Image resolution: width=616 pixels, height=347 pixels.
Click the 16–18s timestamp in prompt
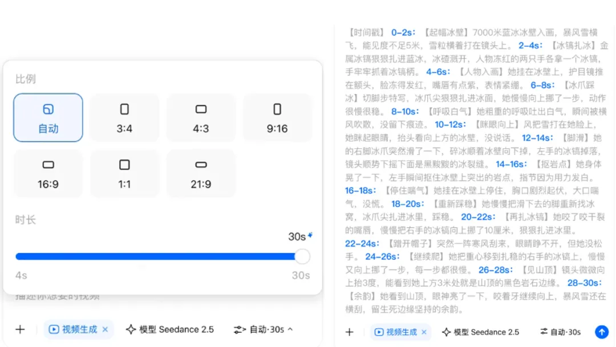(x=360, y=191)
